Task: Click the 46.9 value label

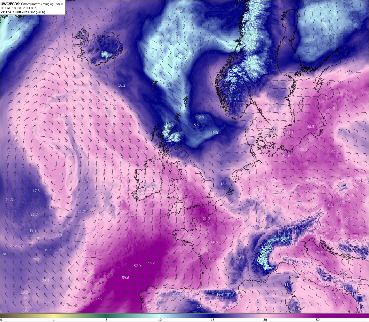Action: [286, 155]
